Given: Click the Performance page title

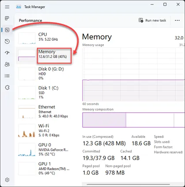Looking at the screenshot, I should (x=30, y=20).
